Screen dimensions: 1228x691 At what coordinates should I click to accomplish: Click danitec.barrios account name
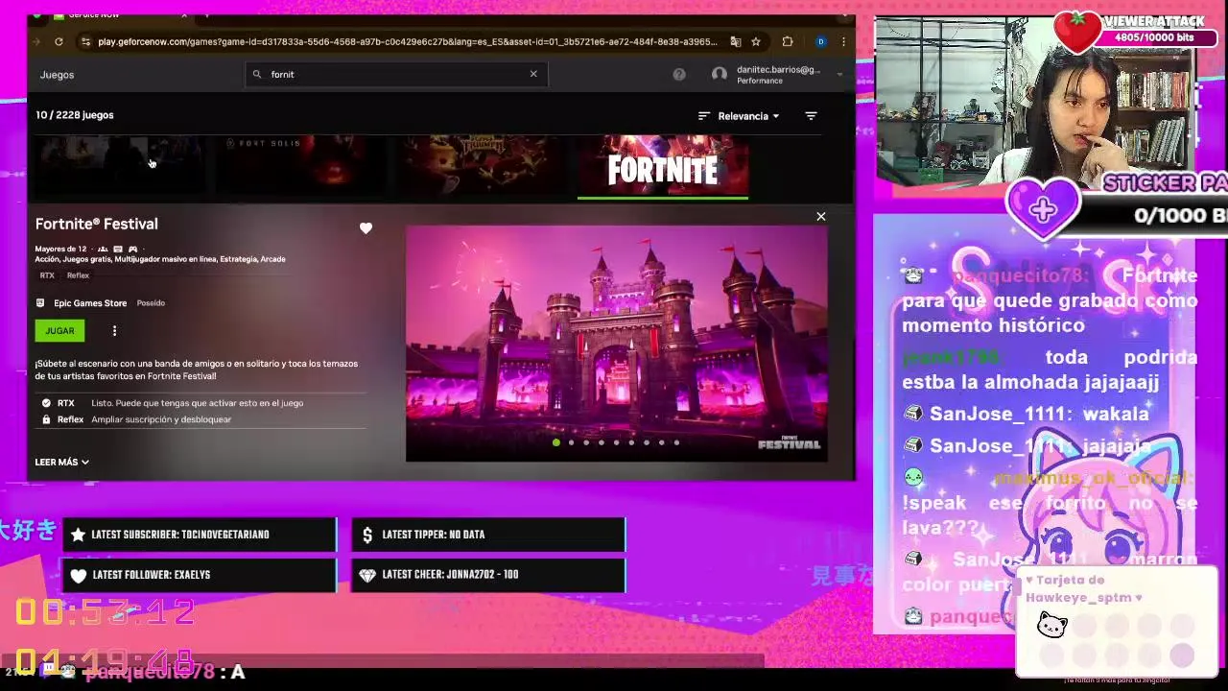(x=778, y=70)
